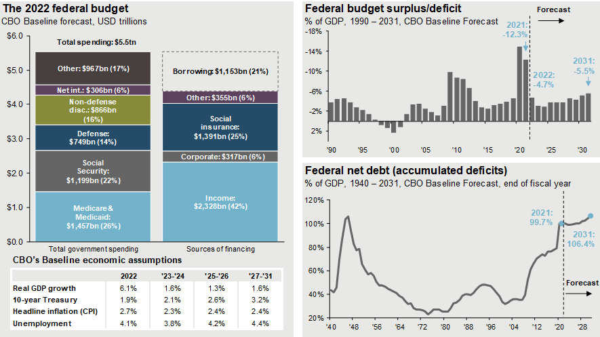Select the Other $967bn spending segment
600x337 pixels.
[94, 68]
